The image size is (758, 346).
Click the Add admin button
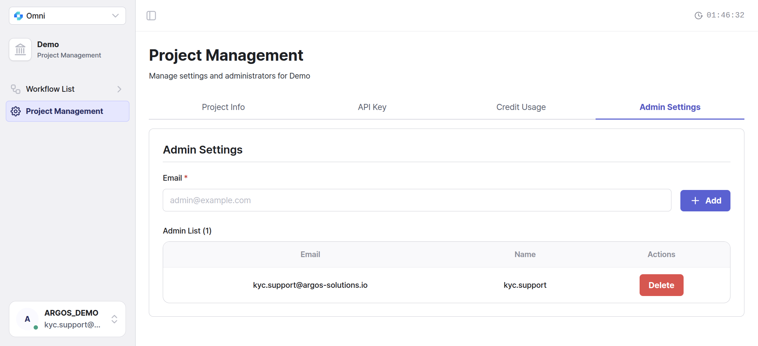(x=705, y=201)
